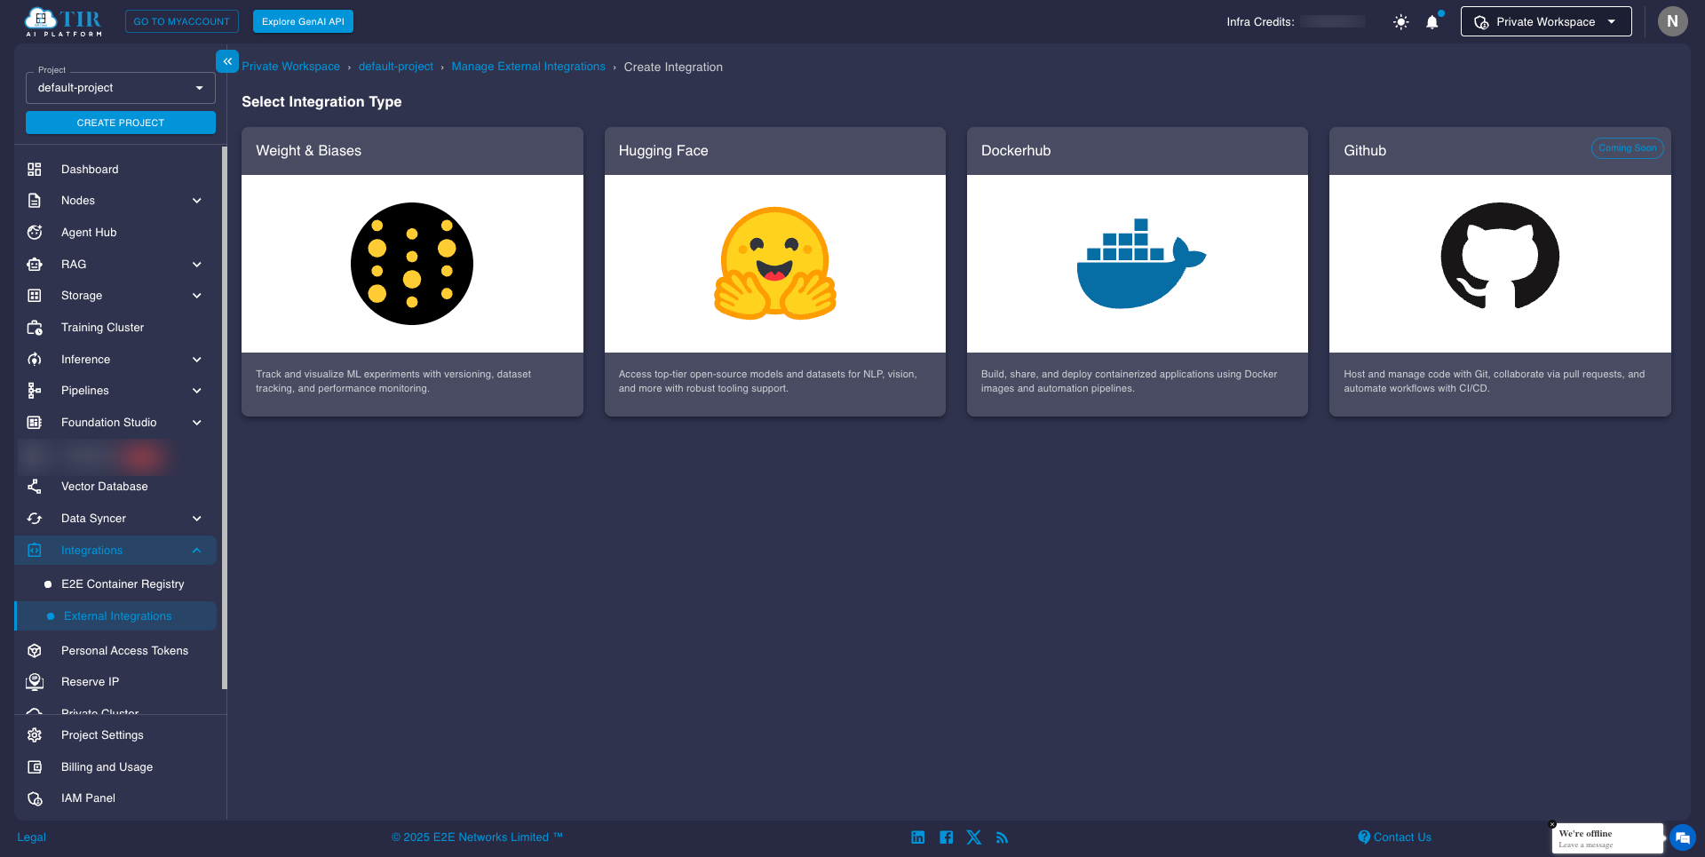Open the Facebook icon in footer

946,837
